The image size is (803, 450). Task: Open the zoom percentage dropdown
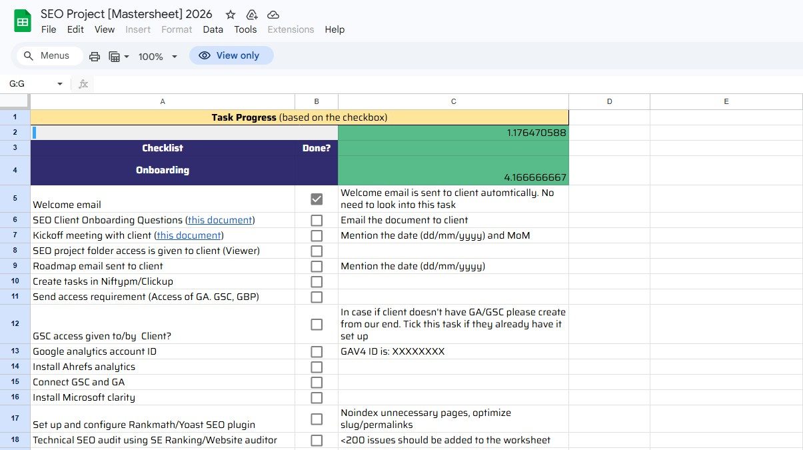[157, 57]
